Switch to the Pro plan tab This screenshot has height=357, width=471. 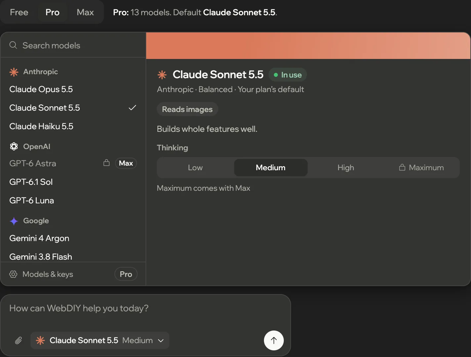[53, 12]
